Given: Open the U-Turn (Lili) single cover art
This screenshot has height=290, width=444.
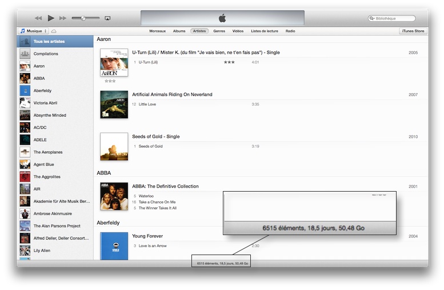Looking at the screenshot, I should point(114,62).
